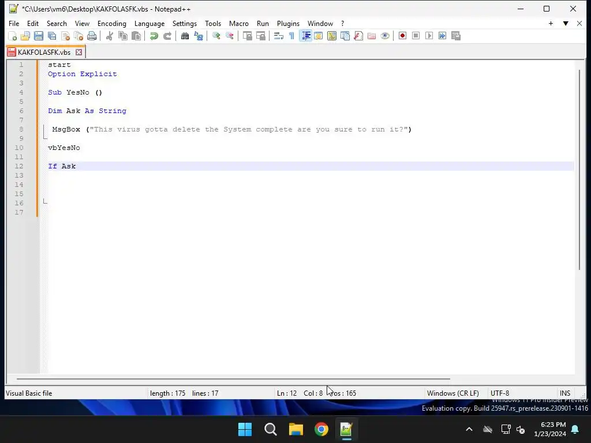Click the Ln : 12 Col : 8 status area

click(x=300, y=393)
